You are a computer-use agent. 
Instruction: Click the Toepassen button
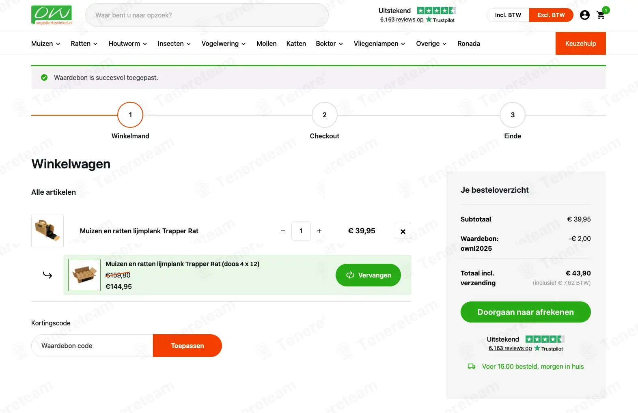(x=188, y=346)
